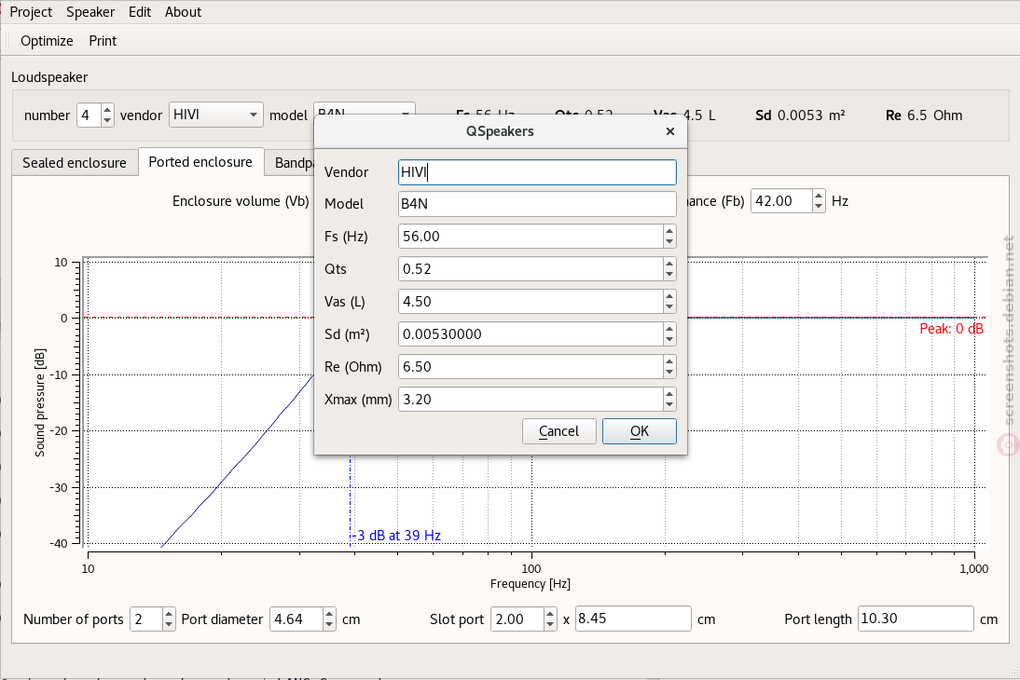
Task: Click the Vas (L) value field
Action: coord(531,302)
